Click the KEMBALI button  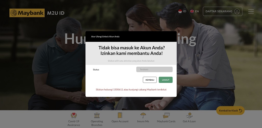[x=150, y=80]
